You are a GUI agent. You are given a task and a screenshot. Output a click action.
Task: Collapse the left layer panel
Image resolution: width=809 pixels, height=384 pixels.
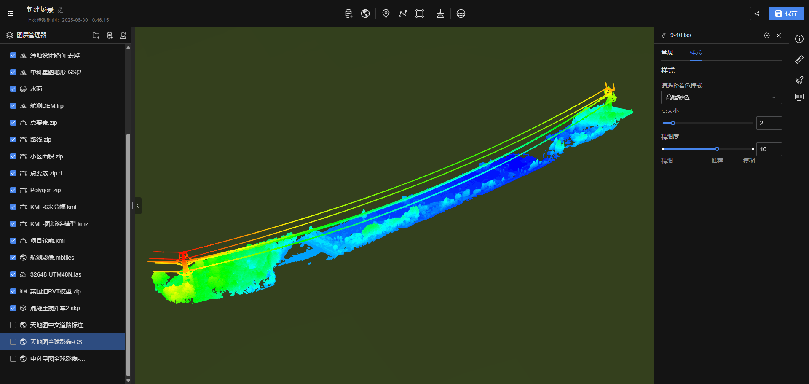click(x=138, y=206)
